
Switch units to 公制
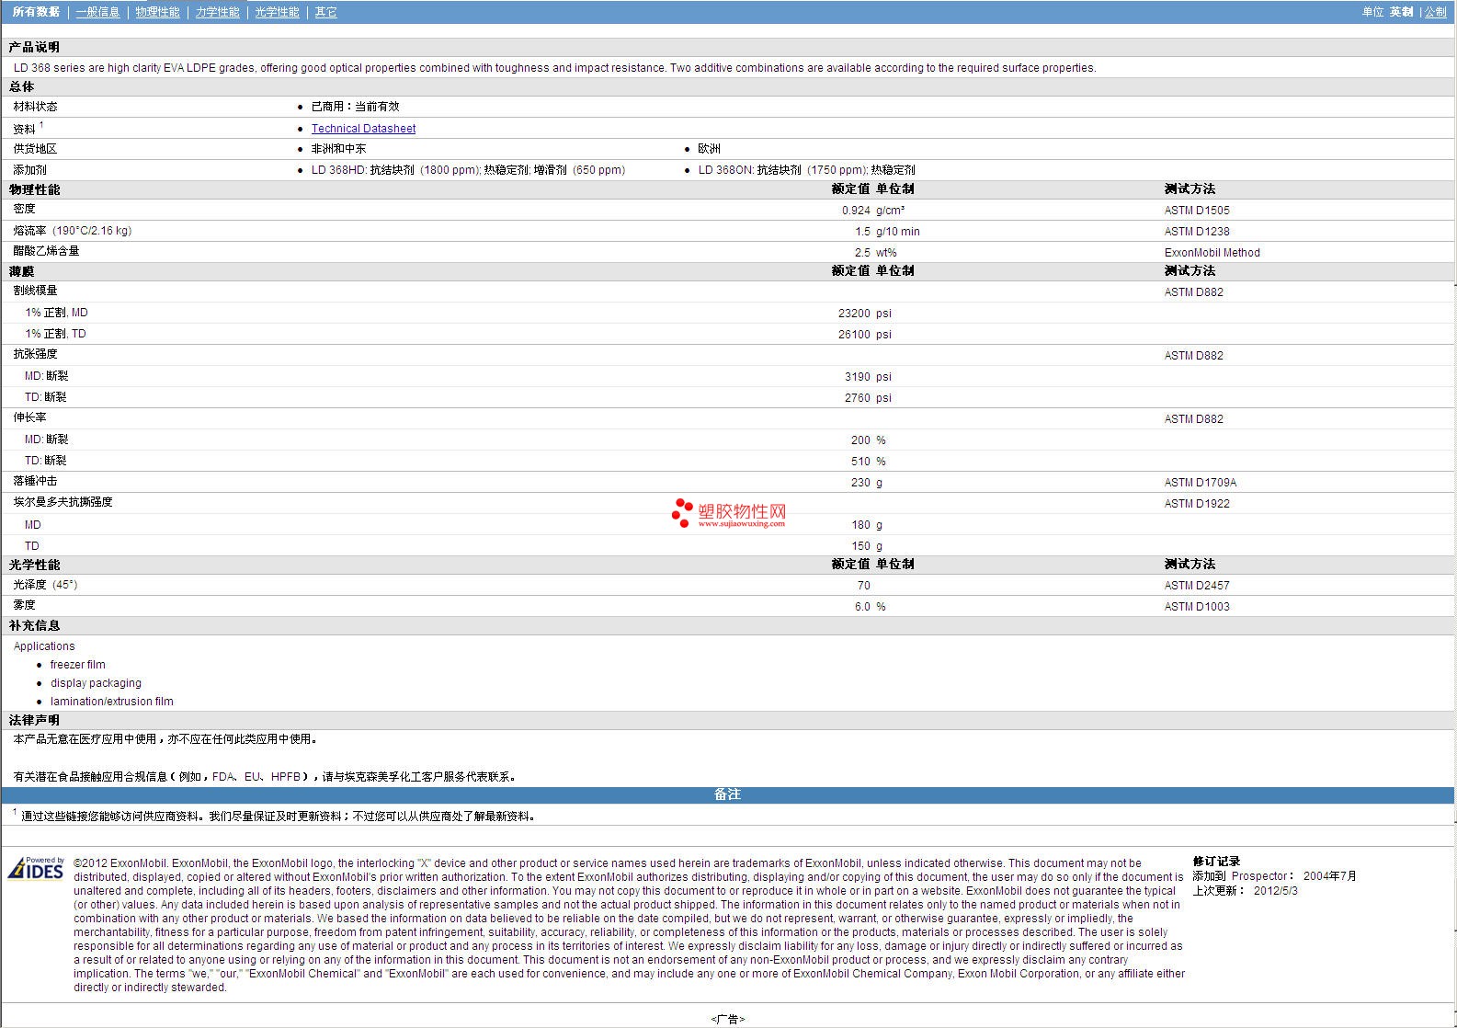point(1435,12)
